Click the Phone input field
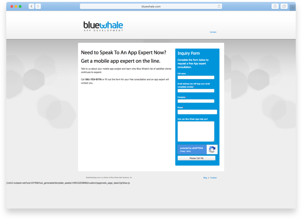 point(197,112)
